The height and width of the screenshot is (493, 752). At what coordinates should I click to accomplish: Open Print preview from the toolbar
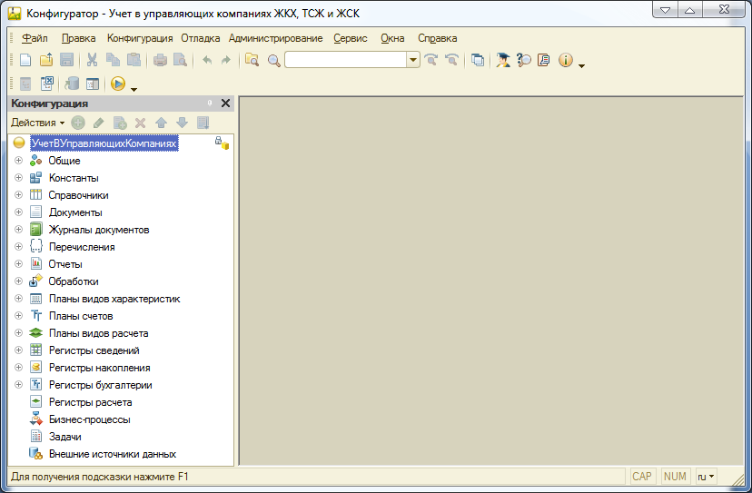pyautogui.click(x=180, y=60)
